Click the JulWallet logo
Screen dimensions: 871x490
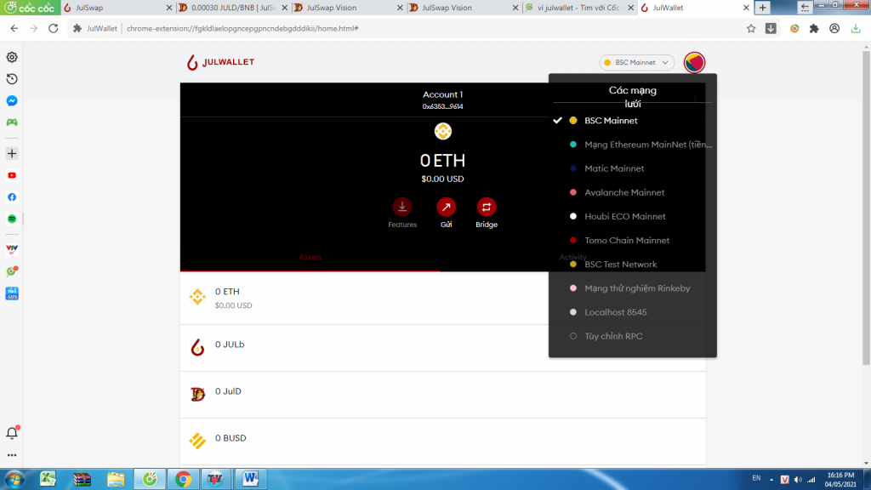click(221, 62)
